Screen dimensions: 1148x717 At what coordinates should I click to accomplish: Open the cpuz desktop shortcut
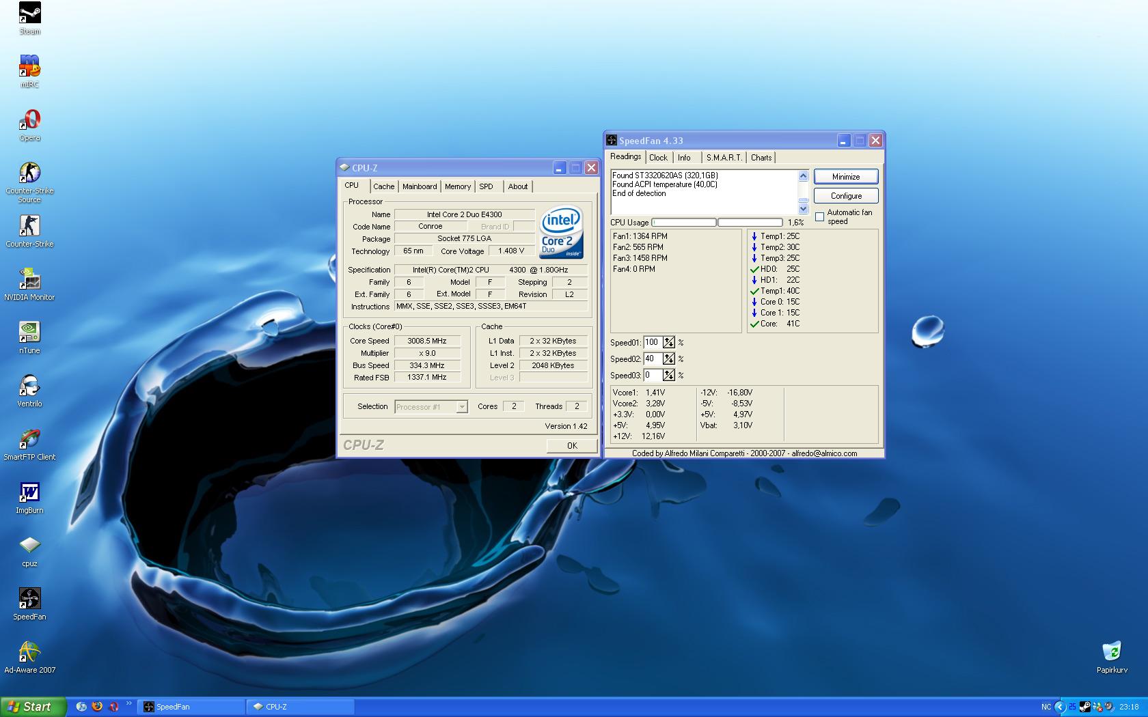pyautogui.click(x=29, y=551)
